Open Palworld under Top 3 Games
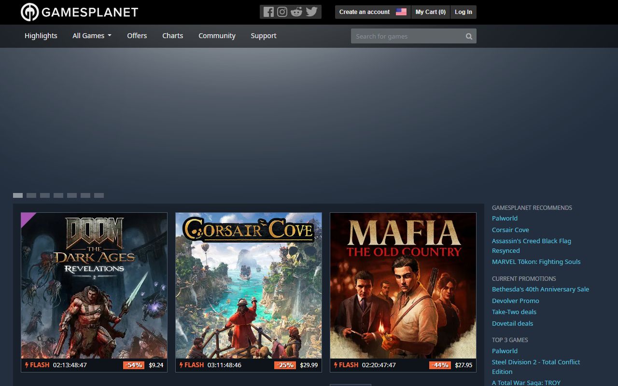Image resolution: width=618 pixels, height=386 pixels. [x=505, y=351]
